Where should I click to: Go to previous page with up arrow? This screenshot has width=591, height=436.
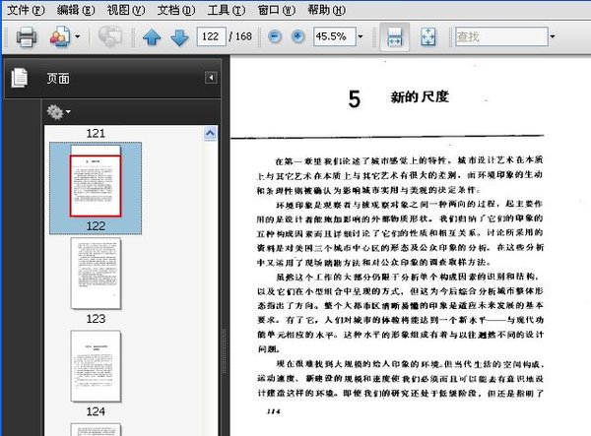pyautogui.click(x=152, y=37)
